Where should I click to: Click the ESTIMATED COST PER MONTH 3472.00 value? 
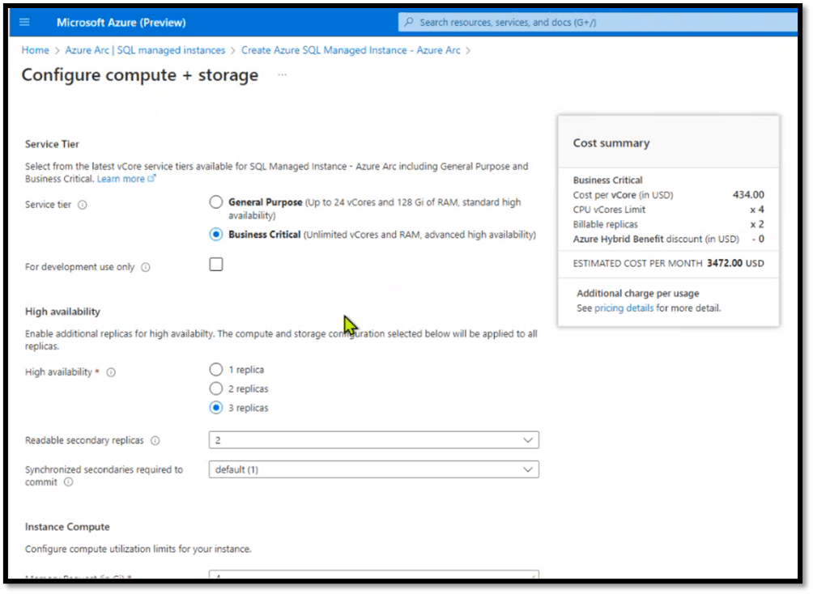pos(725,263)
